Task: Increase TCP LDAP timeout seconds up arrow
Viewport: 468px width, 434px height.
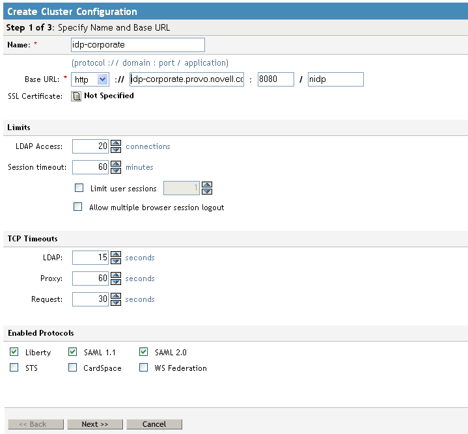Action: pos(116,254)
